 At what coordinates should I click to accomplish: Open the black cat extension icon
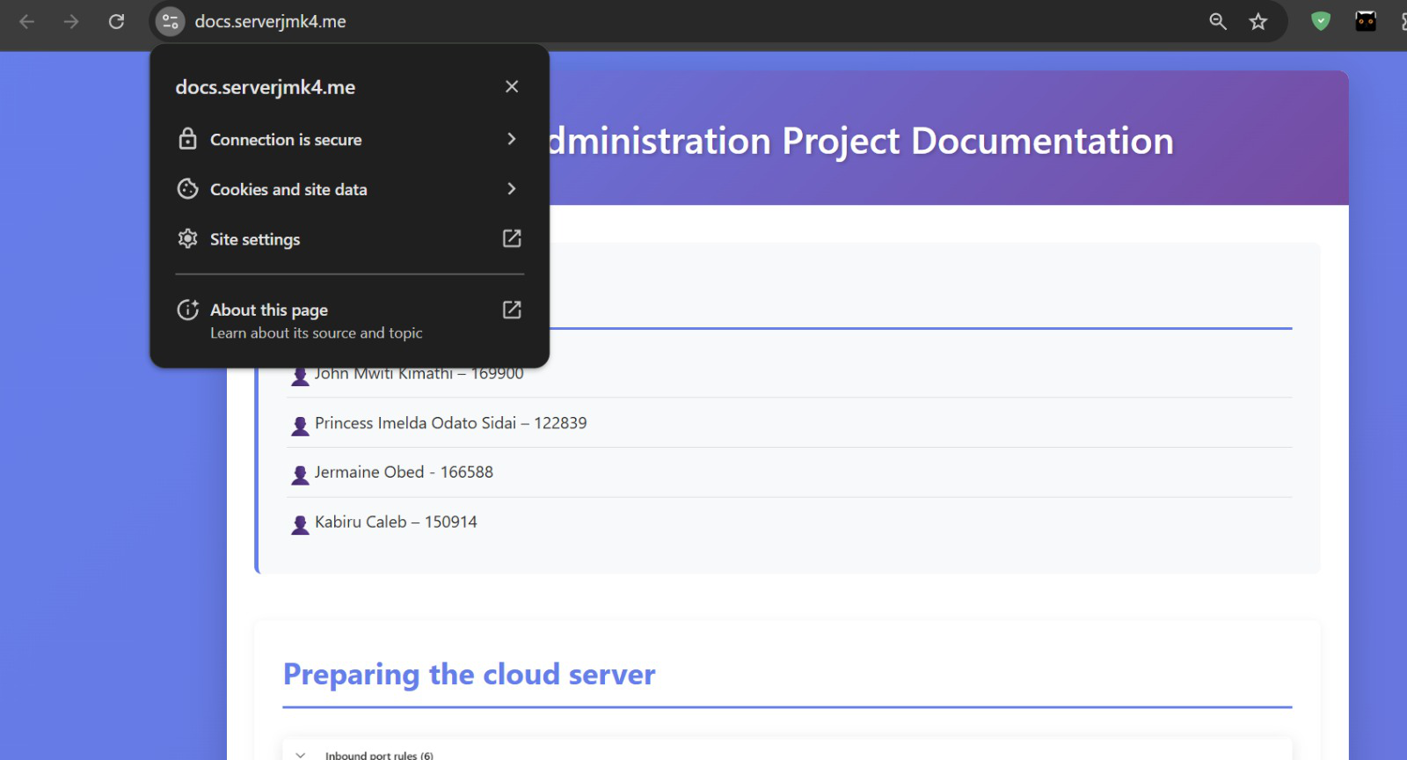point(1366,21)
